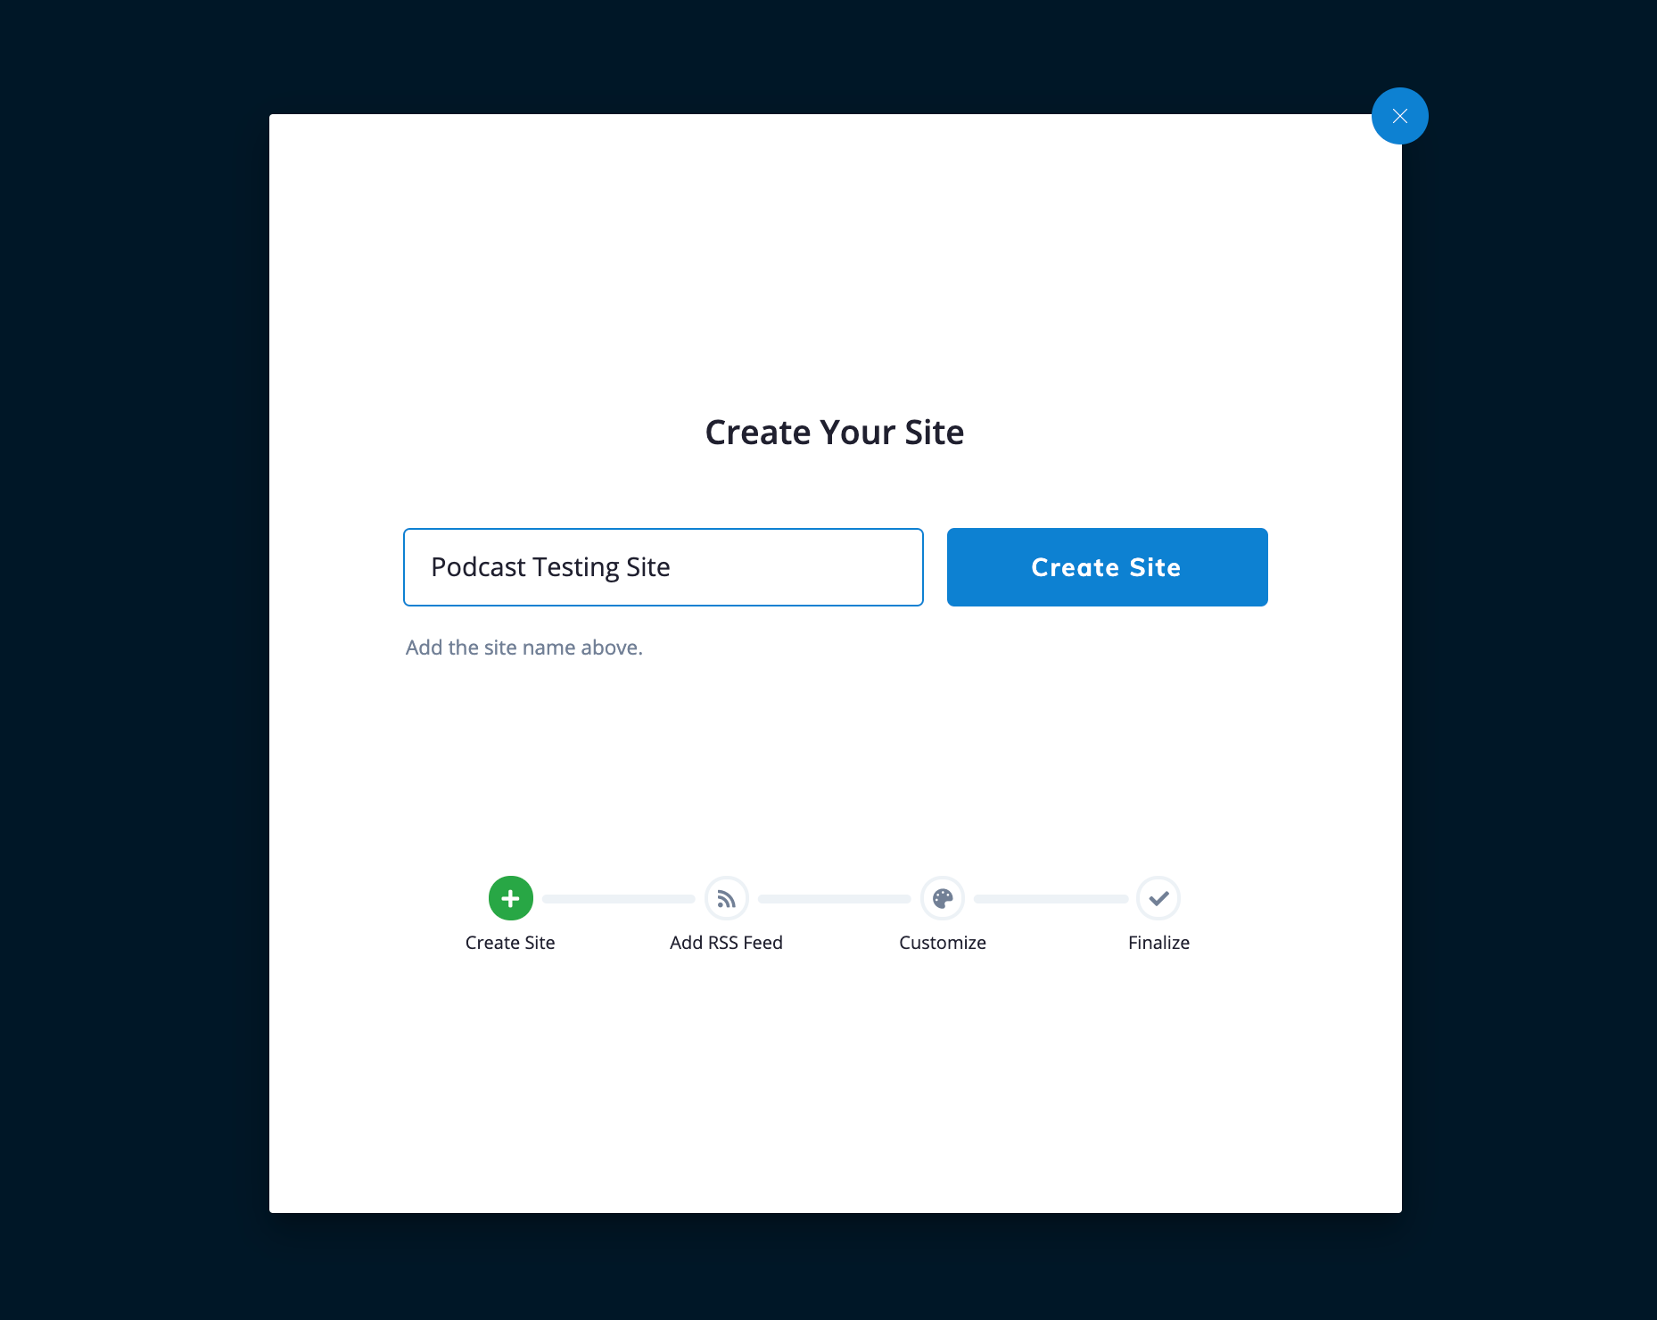The image size is (1657, 1320).
Task: Click the "Create Your Site" heading
Action: (835, 433)
